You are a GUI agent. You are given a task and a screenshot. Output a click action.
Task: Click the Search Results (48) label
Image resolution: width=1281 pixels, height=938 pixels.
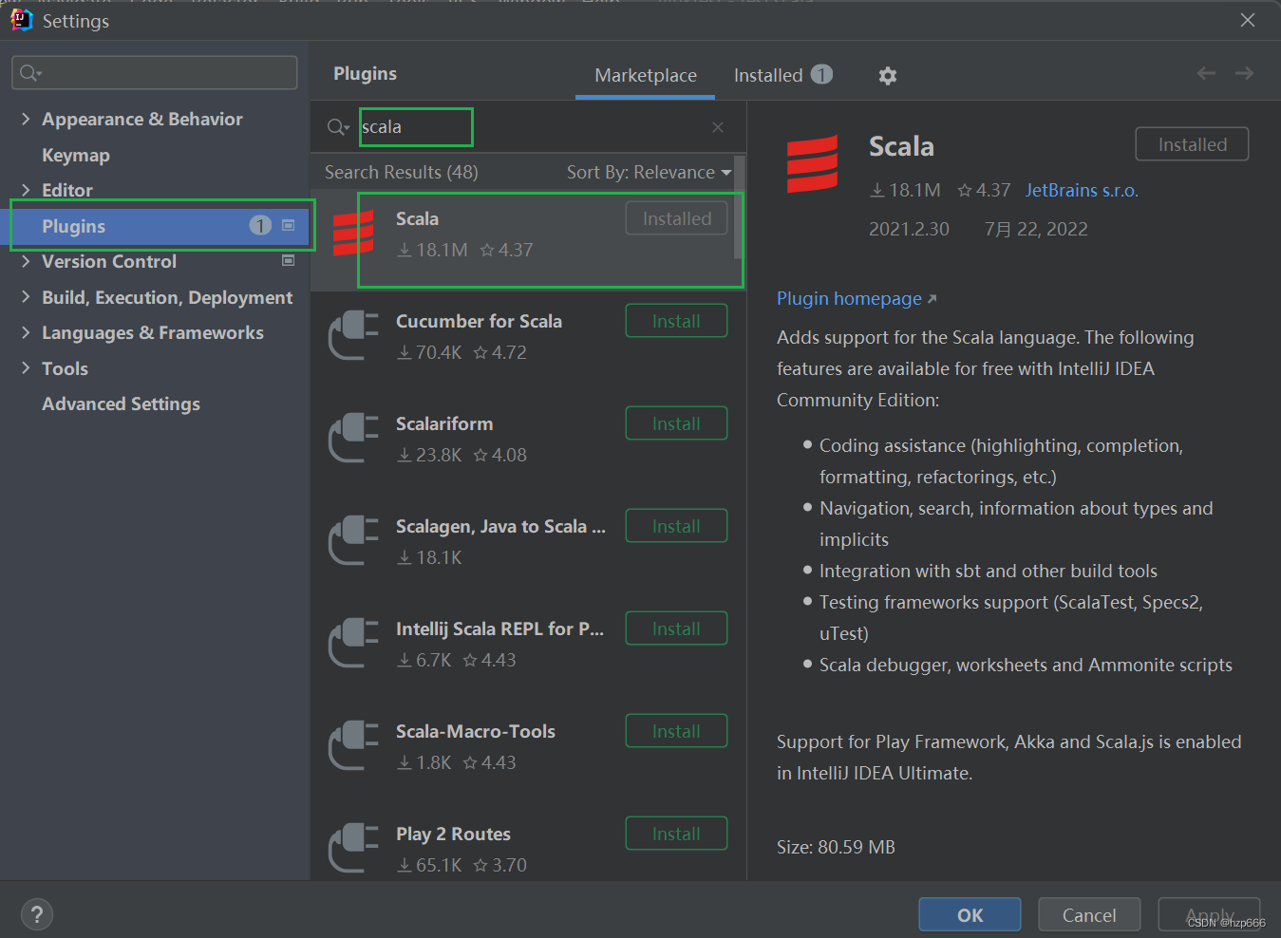point(402,172)
